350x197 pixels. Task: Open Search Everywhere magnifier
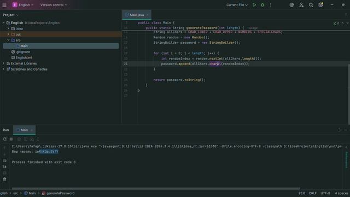(311, 5)
